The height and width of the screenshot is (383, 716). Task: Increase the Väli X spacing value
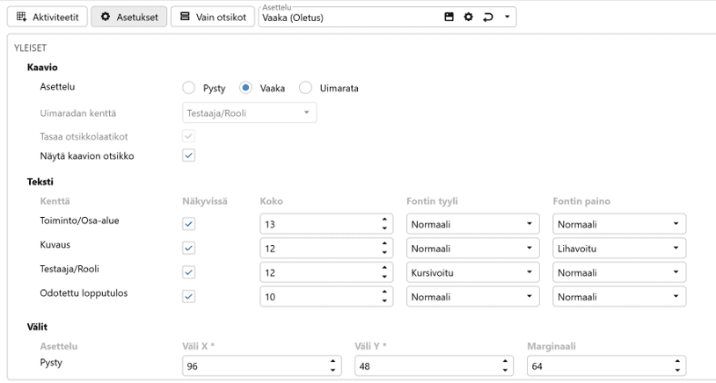[332, 361]
